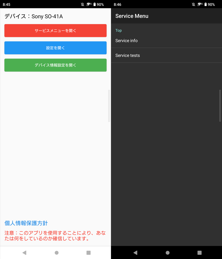Select the Service tests menu entry

pos(128,56)
